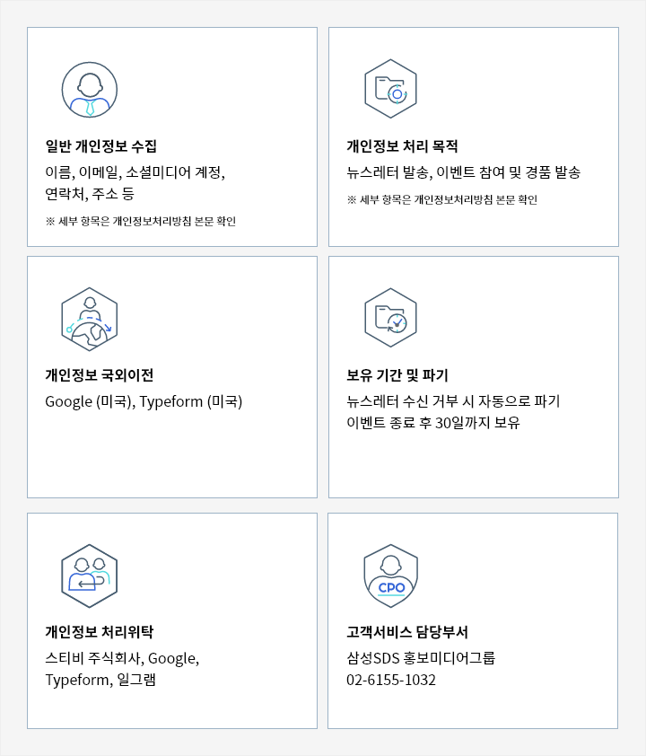646x756 pixels.
Task: Click the 스티비 주식회사, Google, text line
Action: (x=122, y=658)
